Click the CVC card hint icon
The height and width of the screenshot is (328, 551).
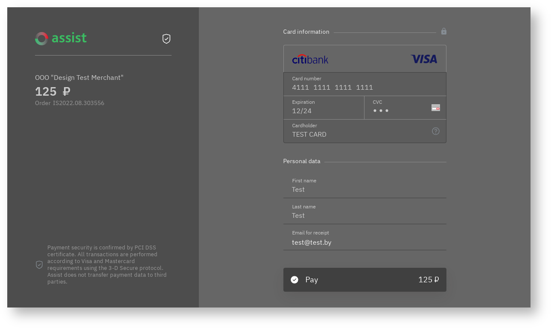(x=435, y=108)
